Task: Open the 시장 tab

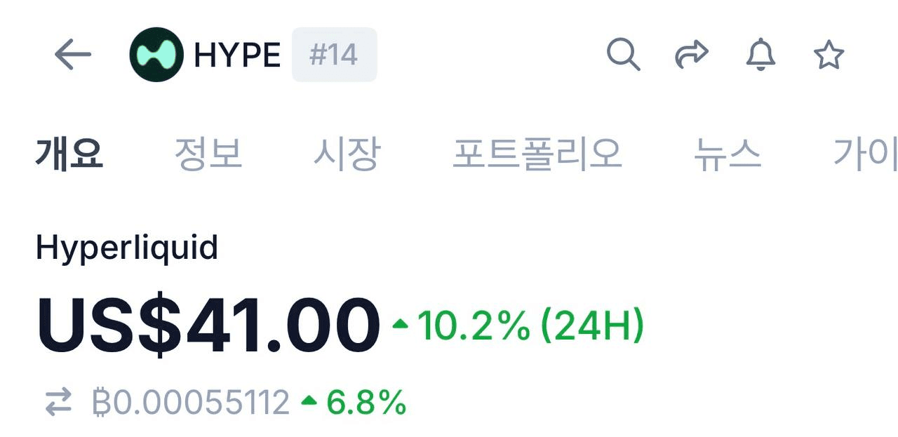Action: point(347,154)
